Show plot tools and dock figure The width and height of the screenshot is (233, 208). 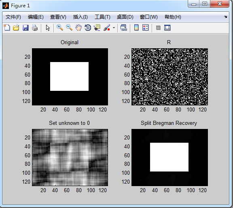[167, 28]
